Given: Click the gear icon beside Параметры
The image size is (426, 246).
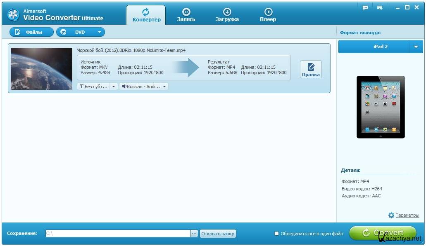Looking at the screenshot, I should tap(391, 215).
